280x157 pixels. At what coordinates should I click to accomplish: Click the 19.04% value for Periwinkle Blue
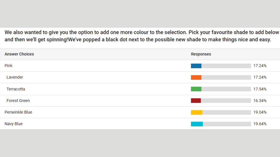260,112
